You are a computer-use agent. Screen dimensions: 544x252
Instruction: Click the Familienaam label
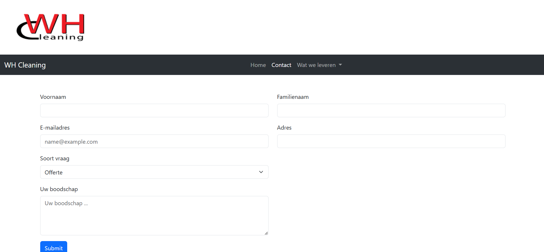(x=293, y=97)
